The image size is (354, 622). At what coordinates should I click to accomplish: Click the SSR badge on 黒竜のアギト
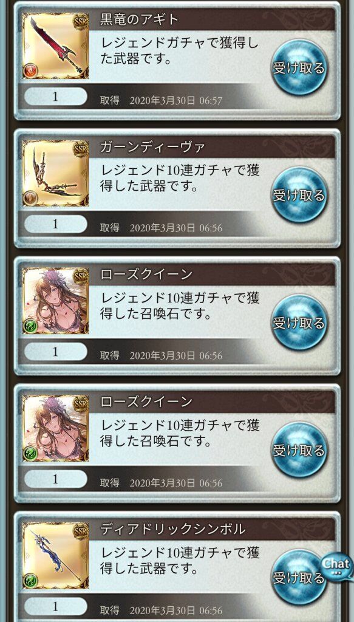coord(81,21)
